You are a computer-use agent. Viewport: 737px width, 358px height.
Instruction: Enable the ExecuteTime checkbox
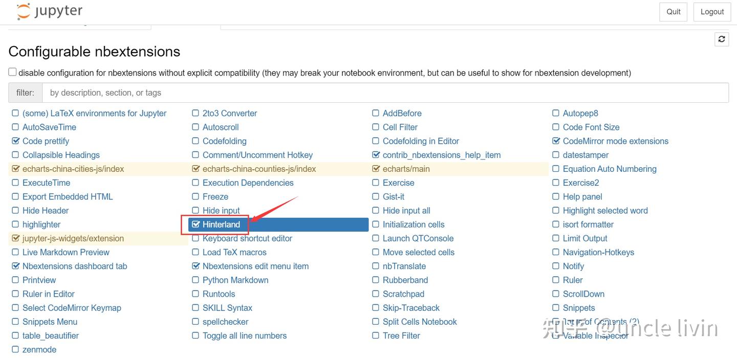(x=15, y=183)
